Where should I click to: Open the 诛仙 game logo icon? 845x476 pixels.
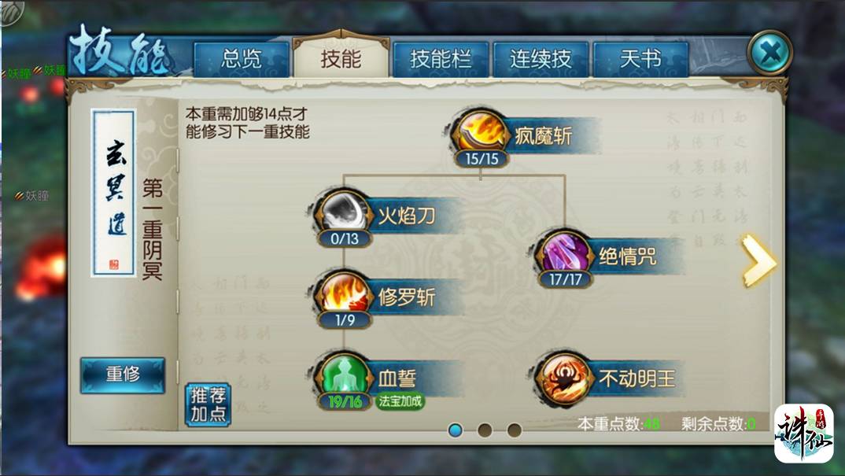803,433
